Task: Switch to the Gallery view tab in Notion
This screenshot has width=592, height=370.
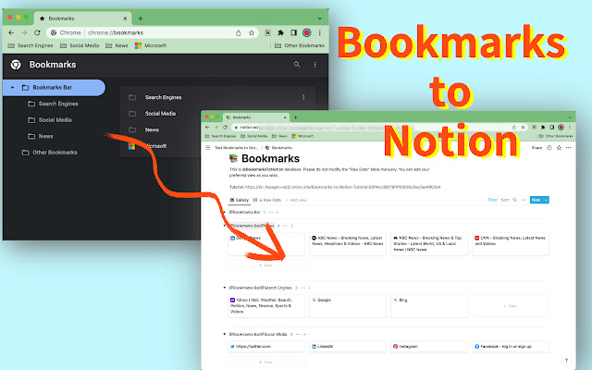Action: point(240,200)
